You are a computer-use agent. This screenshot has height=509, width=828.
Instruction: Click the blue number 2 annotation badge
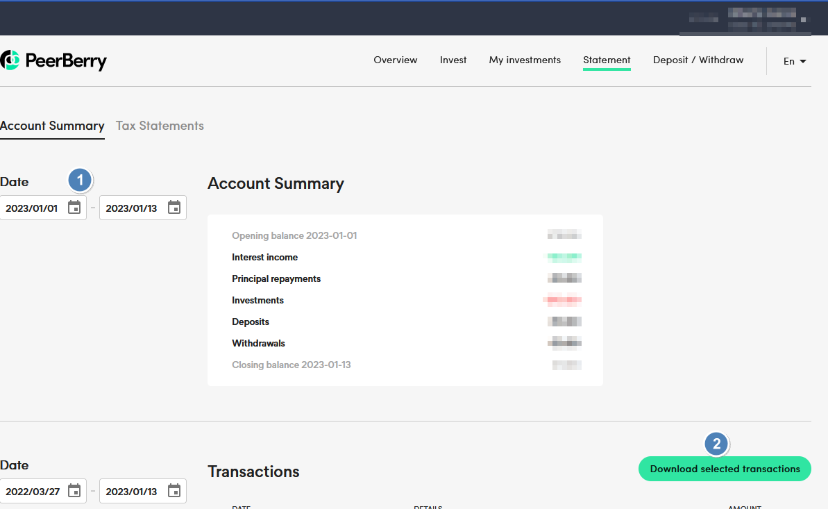pos(717,444)
